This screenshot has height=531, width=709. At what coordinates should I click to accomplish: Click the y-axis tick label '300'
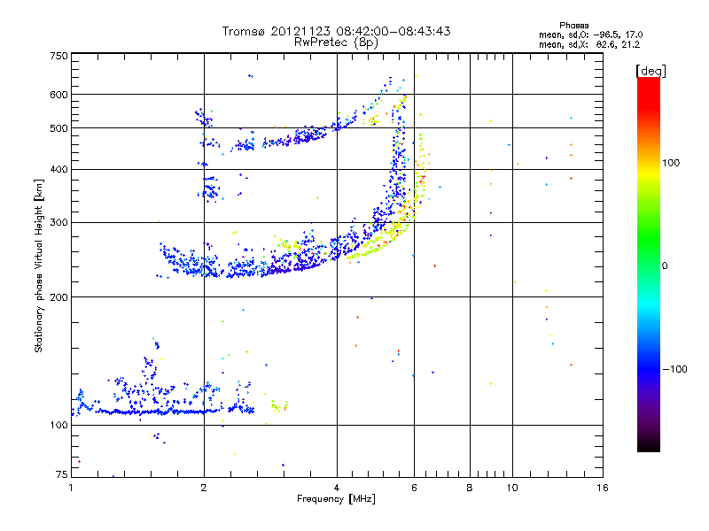click(x=58, y=223)
